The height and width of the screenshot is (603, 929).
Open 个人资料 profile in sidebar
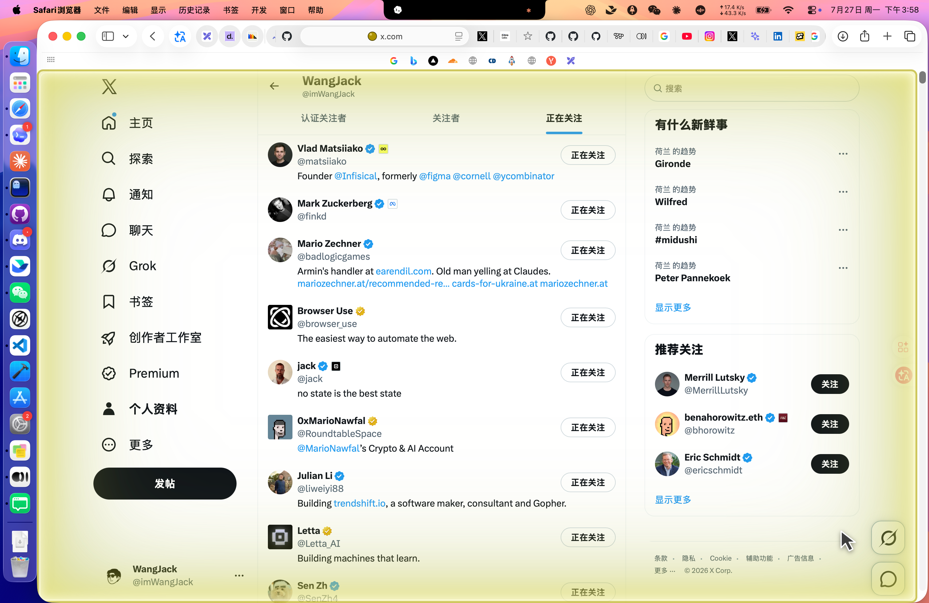139,409
